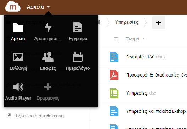Click the Υπηρεσίες.xlsx green spreadsheet icon

click(114, 93)
